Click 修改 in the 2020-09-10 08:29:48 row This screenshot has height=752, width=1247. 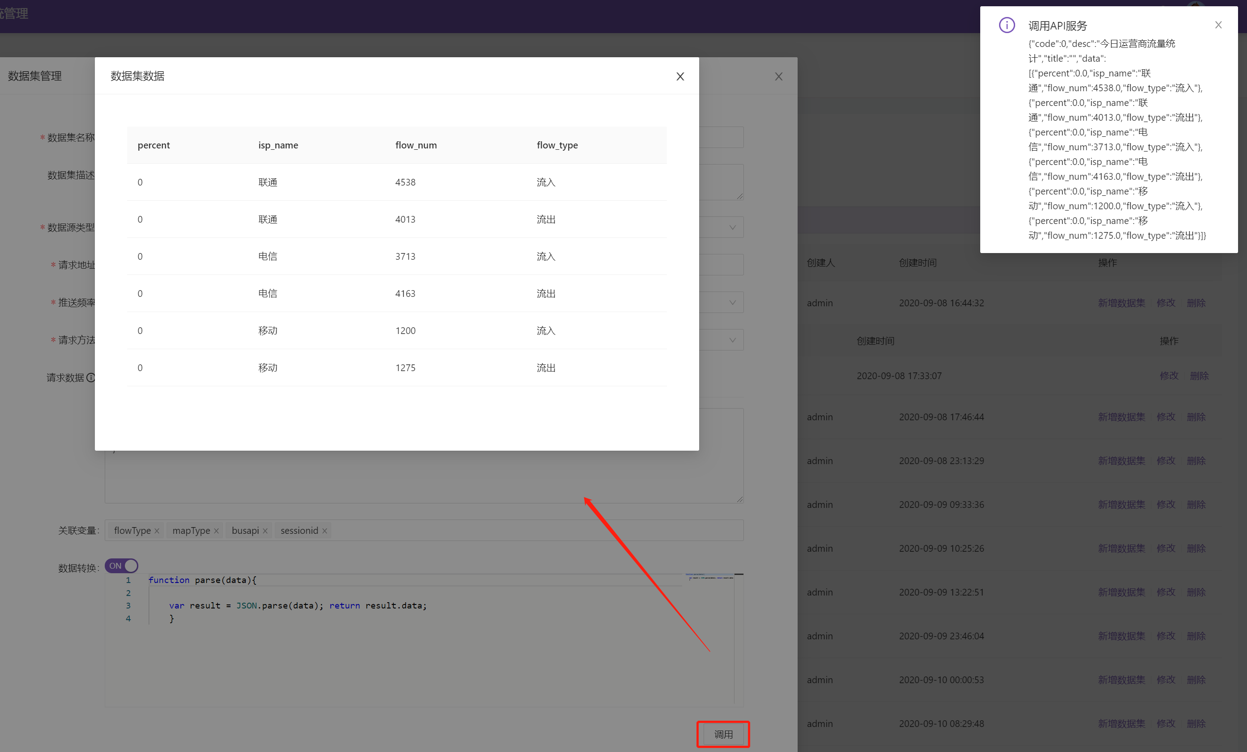point(1166,723)
